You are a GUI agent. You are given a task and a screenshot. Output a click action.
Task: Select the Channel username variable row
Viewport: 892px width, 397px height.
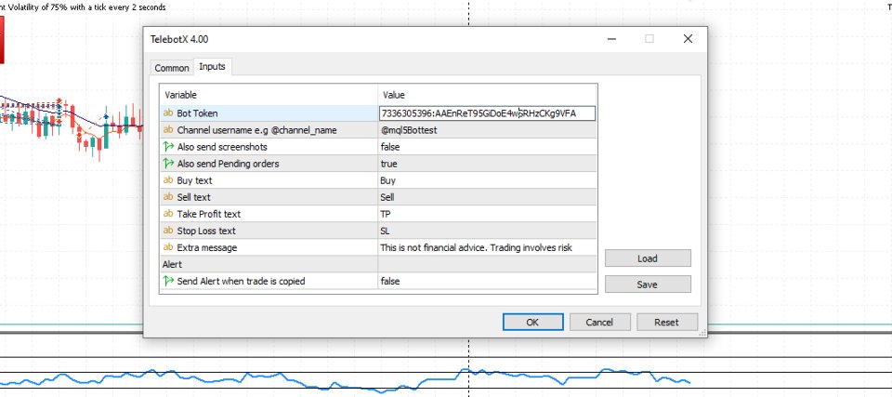pyautogui.click(x=269, y=130)
